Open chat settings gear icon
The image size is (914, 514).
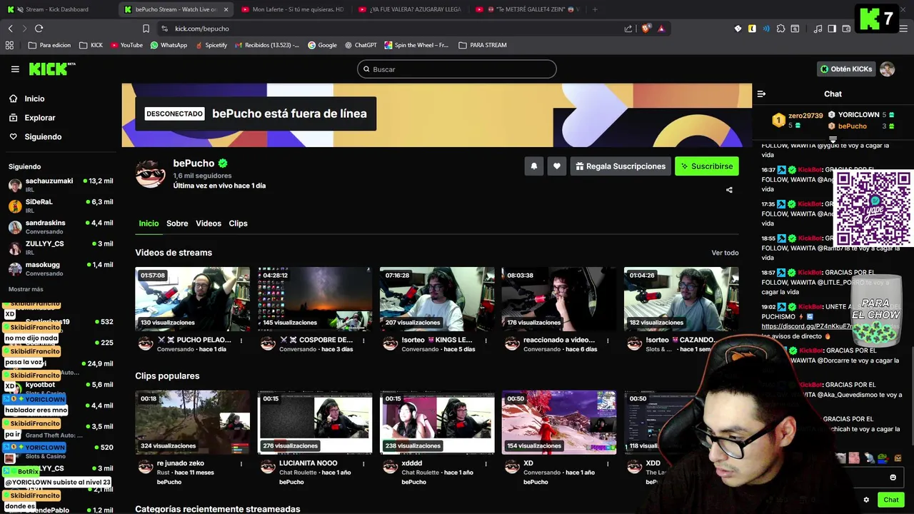tap(866, 500)
